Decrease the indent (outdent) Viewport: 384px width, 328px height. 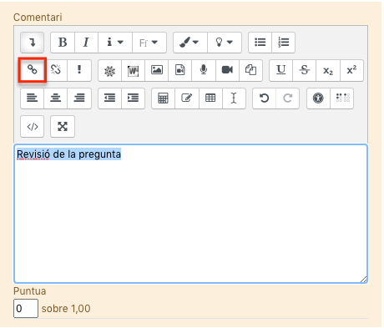109,98
